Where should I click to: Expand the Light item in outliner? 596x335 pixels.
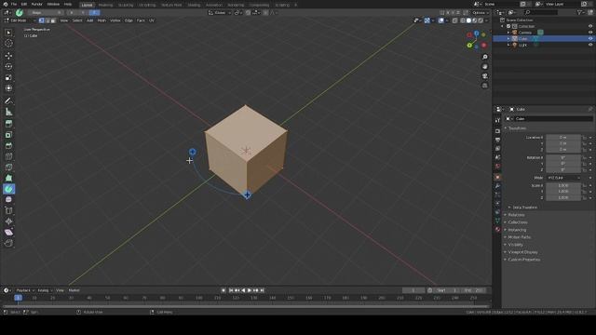(x=508, y=45)
